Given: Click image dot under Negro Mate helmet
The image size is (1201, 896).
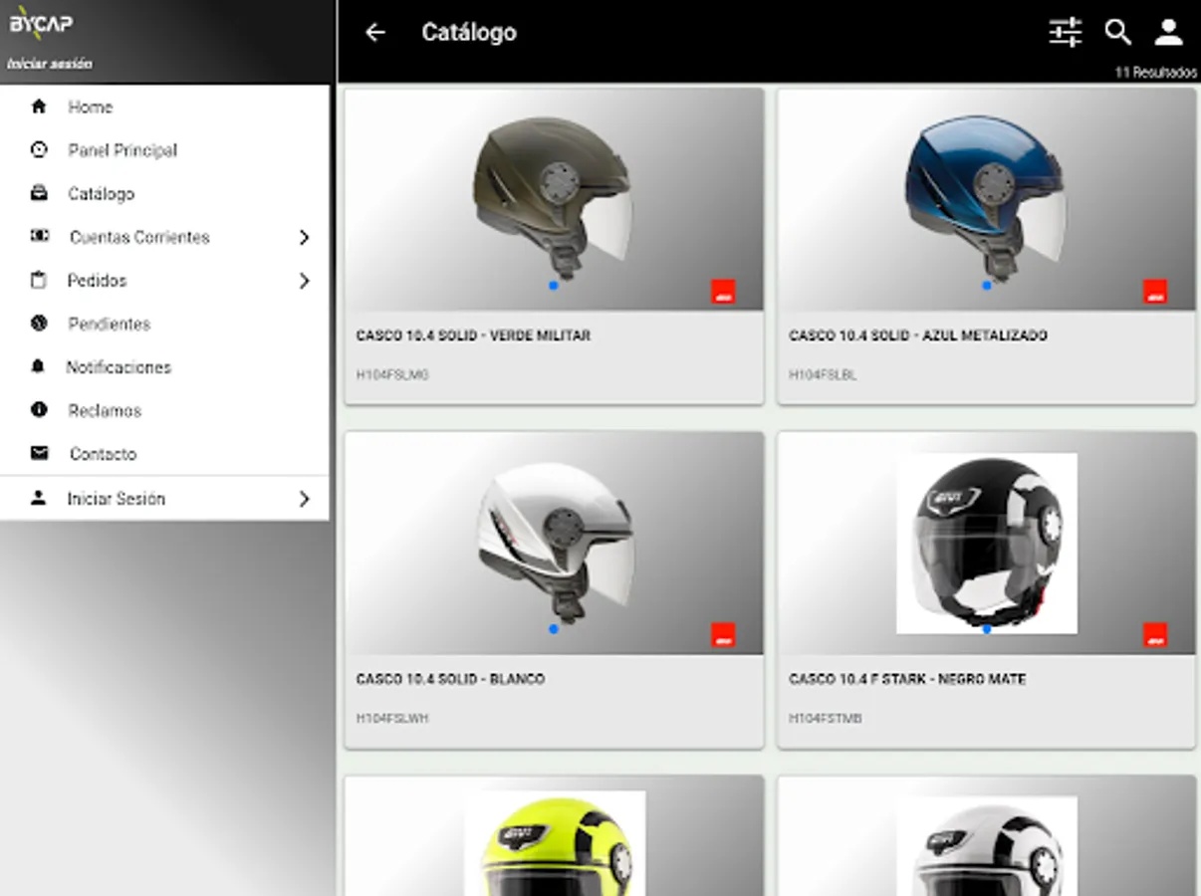Looking at the screenshot, I should tap(986, 629).
